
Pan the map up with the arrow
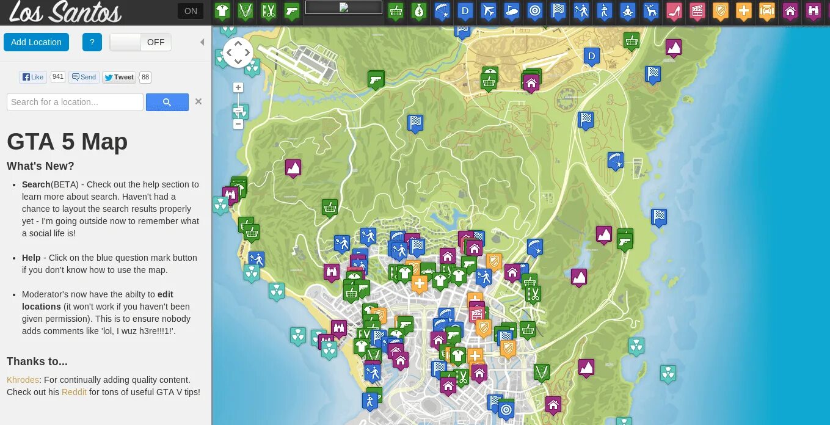238,44
